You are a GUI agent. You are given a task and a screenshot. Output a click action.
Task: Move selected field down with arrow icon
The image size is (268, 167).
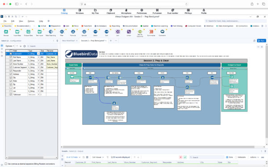[x=21, y=46]
